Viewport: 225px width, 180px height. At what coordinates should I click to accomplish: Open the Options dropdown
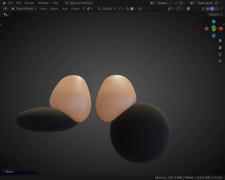[216, 15]
